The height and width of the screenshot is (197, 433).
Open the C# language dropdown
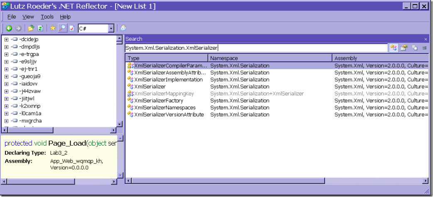coord(111,28)
